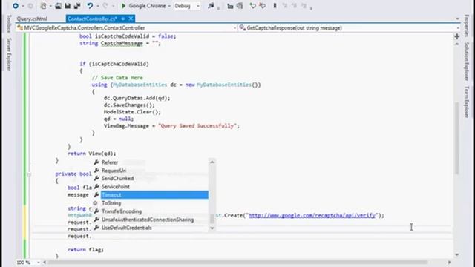Click the "return View(qd);" code line
475x267 pixels.
pyautogui.click(x=91, y=154)
